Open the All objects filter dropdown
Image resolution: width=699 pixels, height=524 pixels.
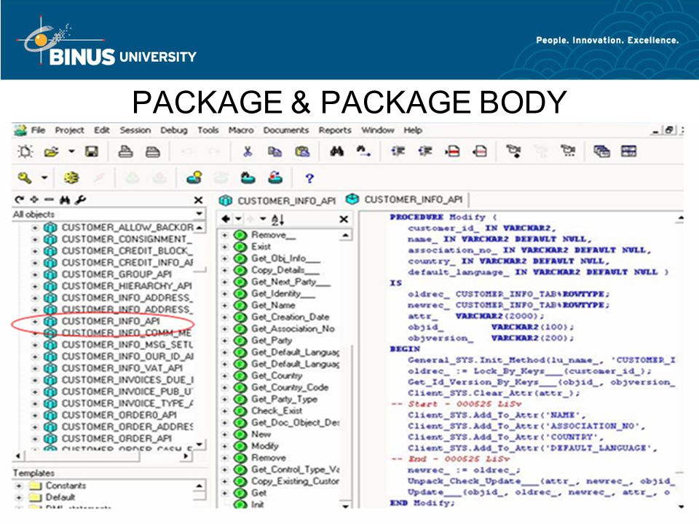[x=199, y=214]
